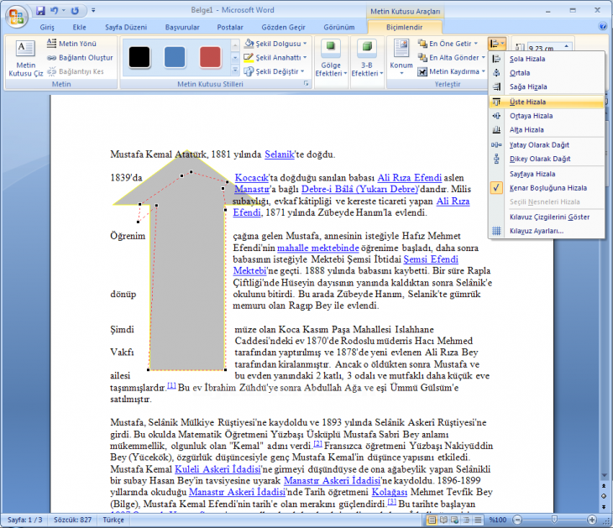613x528 pixels.
Task: Open Şekil Anahattı dropdown
Action: [275, 57]
